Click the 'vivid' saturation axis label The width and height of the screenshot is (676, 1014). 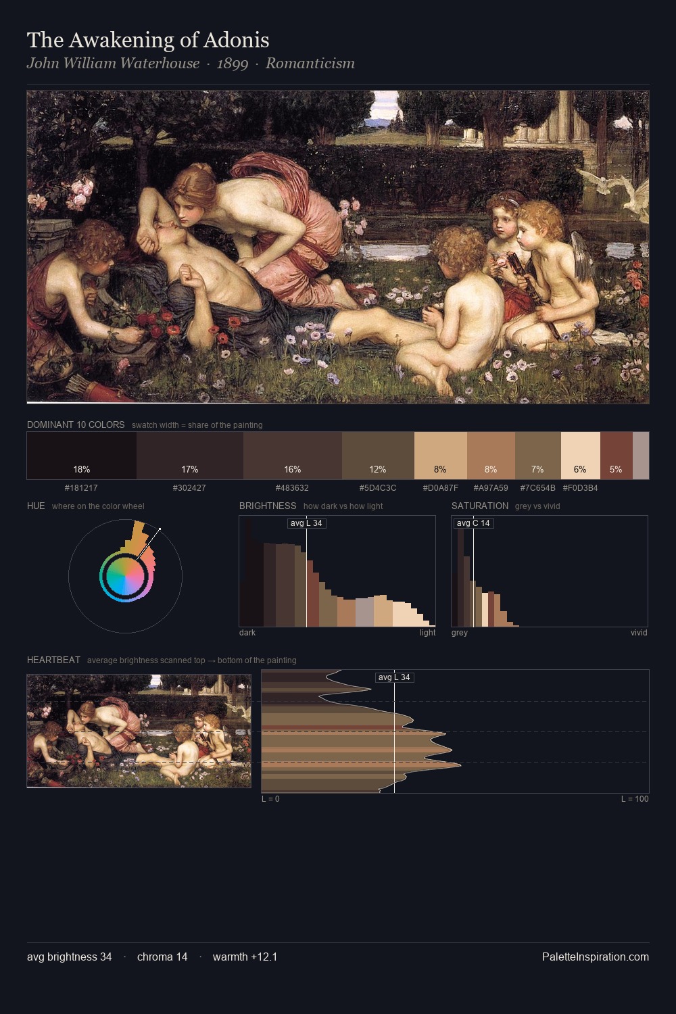(639, 633)
